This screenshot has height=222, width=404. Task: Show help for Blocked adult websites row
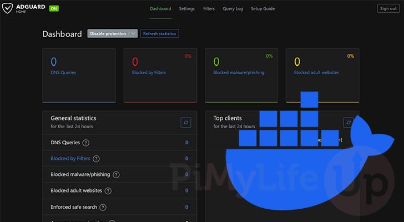[x=108, y=191]
